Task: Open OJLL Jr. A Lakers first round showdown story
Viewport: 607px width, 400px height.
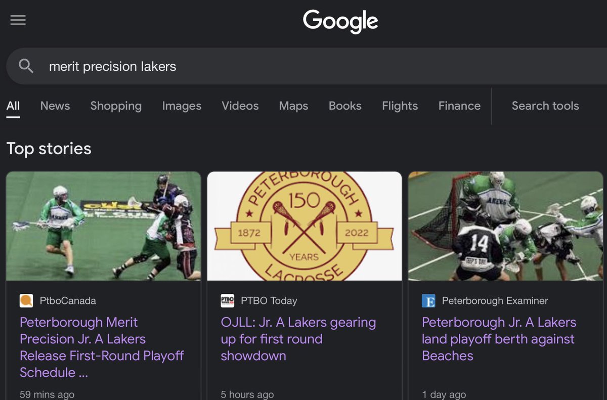Action: [298, 339]
